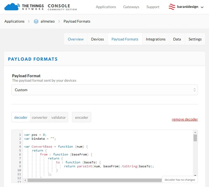The height and width of the screenshot is (187, 209).
Task: Click The Things Network cloud logo
Action: pyautogui.click(x=12, y=7)
